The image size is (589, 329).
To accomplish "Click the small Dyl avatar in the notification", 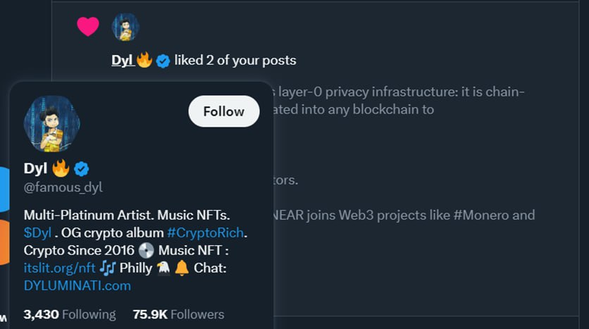I will (x=125, y=27).
